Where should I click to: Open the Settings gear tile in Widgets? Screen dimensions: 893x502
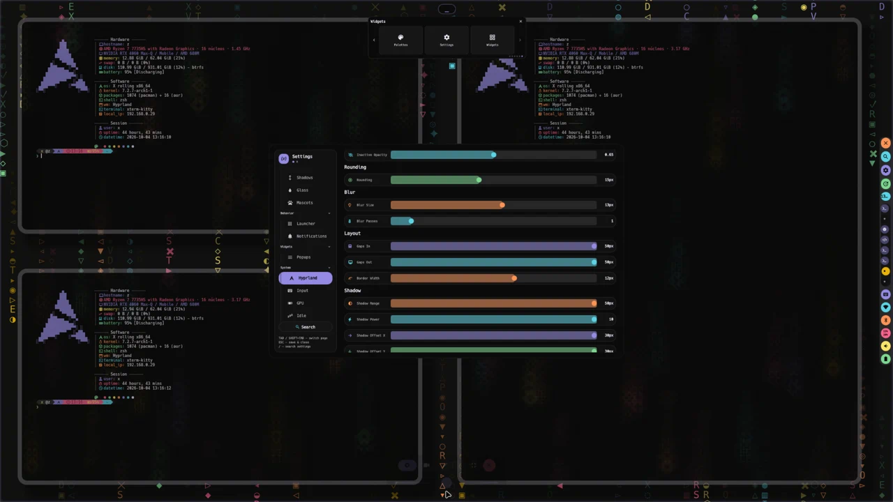(446, 40)
